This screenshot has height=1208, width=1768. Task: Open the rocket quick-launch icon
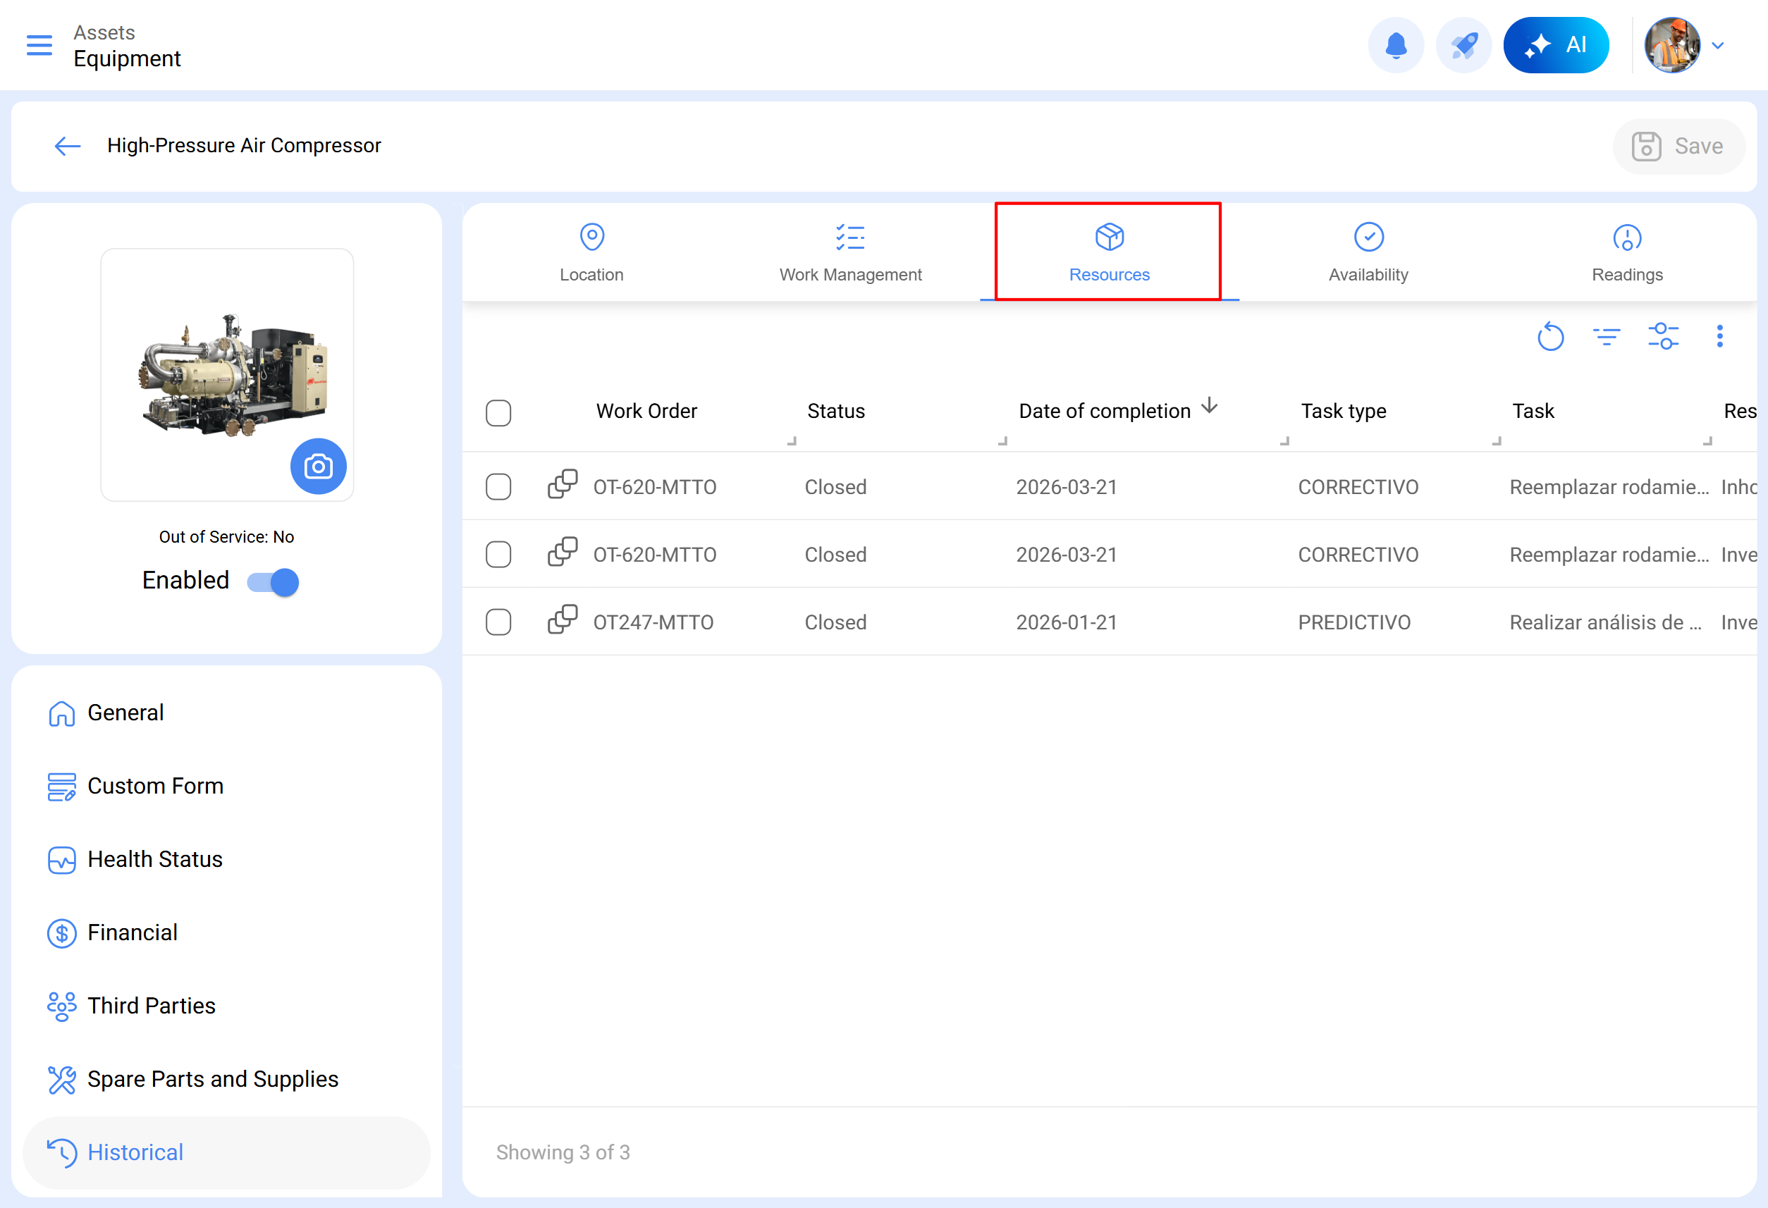[x=1463, y=46]
